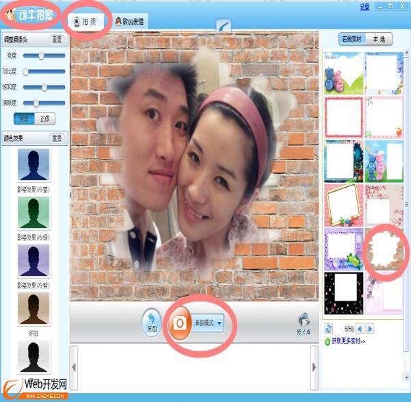Click the orange camera capture button

click(181, 324)
